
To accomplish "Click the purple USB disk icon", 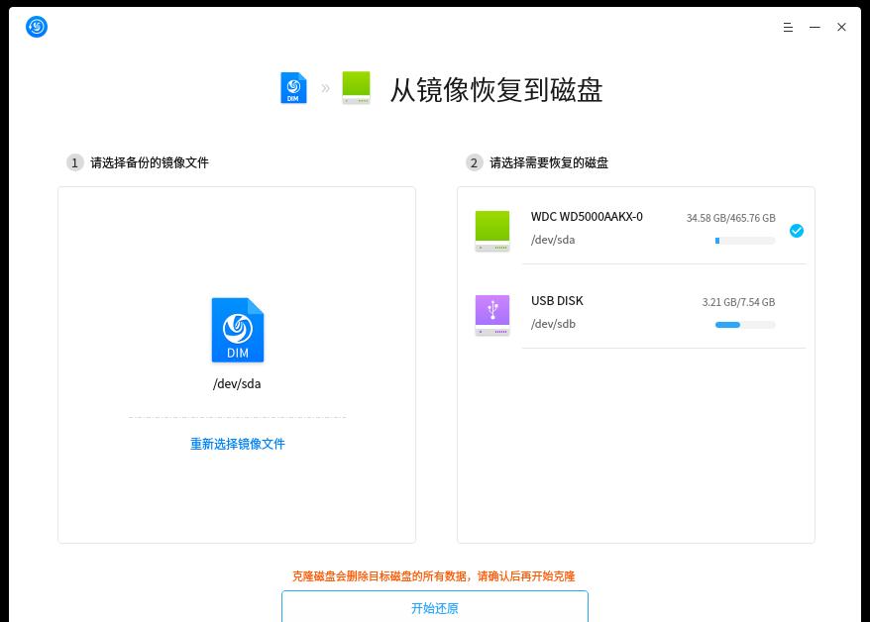I will pos(492,315).
